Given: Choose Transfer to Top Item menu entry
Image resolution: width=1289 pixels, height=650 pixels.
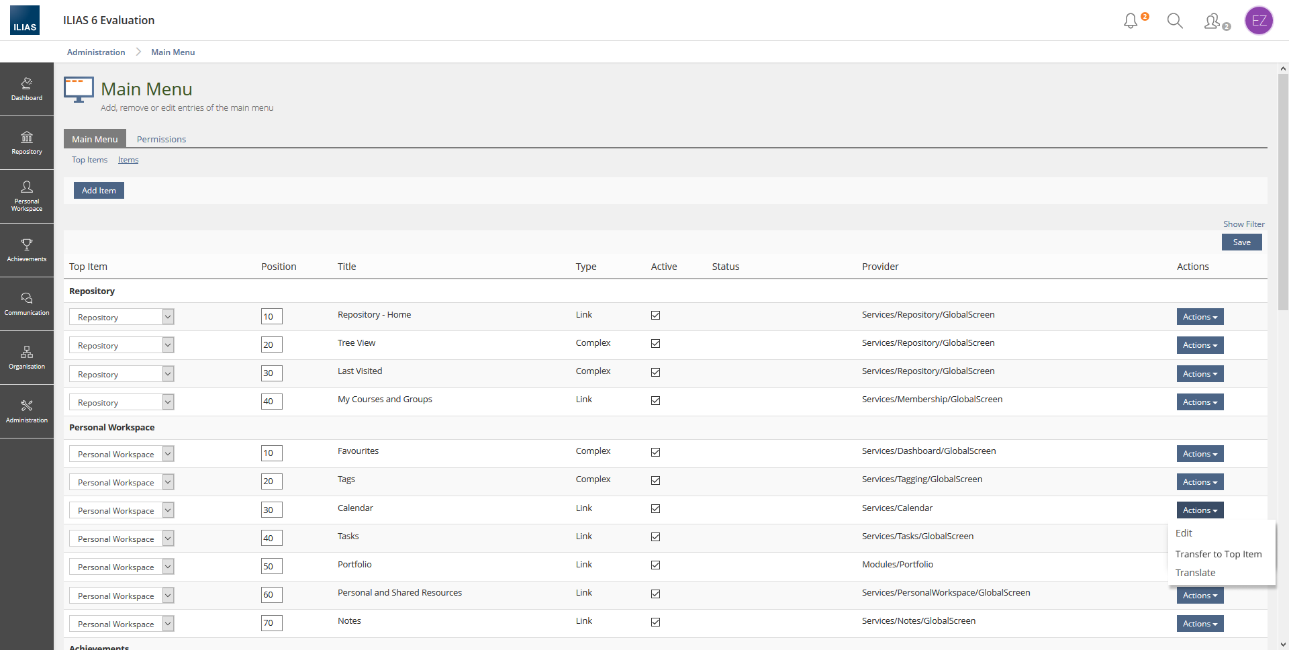Looking at the screenshot, I should tap(1218, 554).
